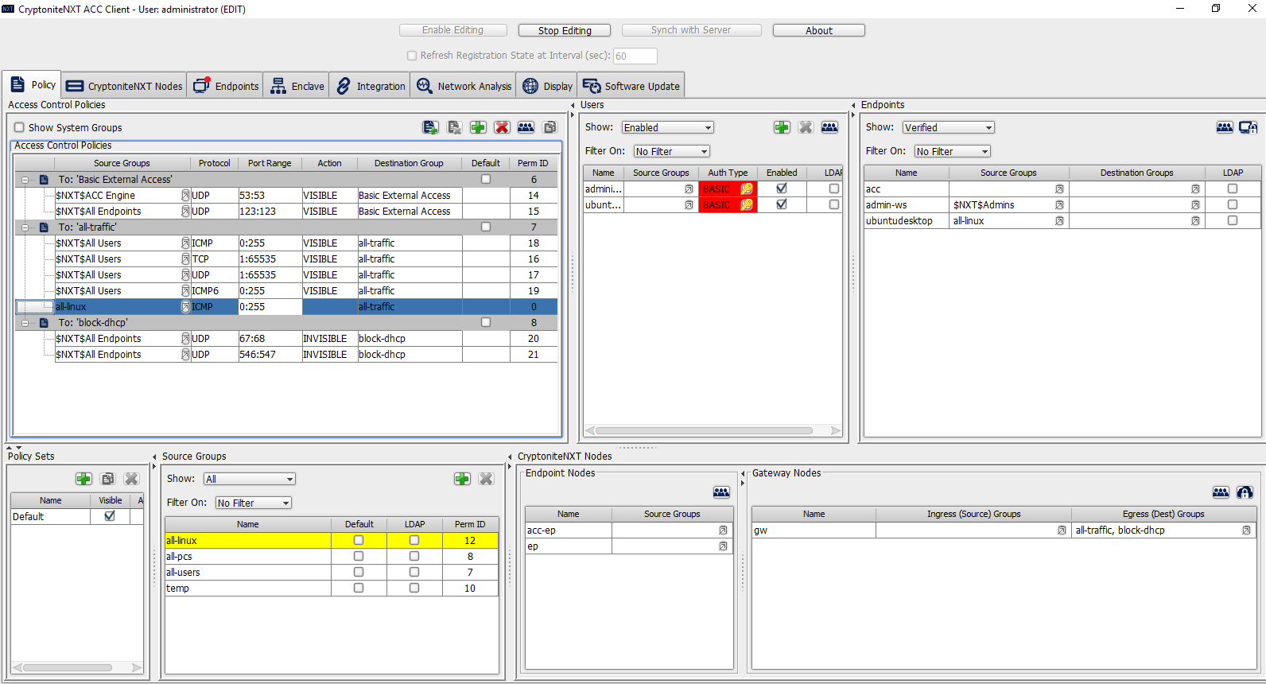Check LDAP box for temp source group

[x=414, y=589]
